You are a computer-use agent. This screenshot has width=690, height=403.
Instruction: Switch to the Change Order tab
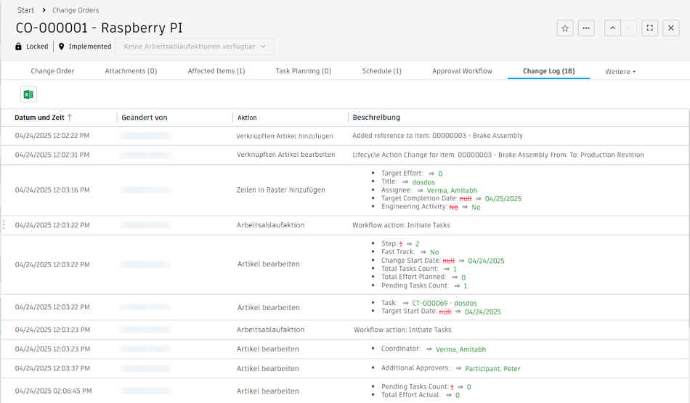click(x=52, y=71)
